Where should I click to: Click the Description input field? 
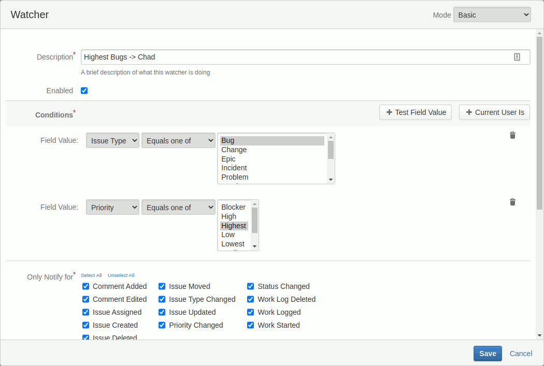(305, 57)
